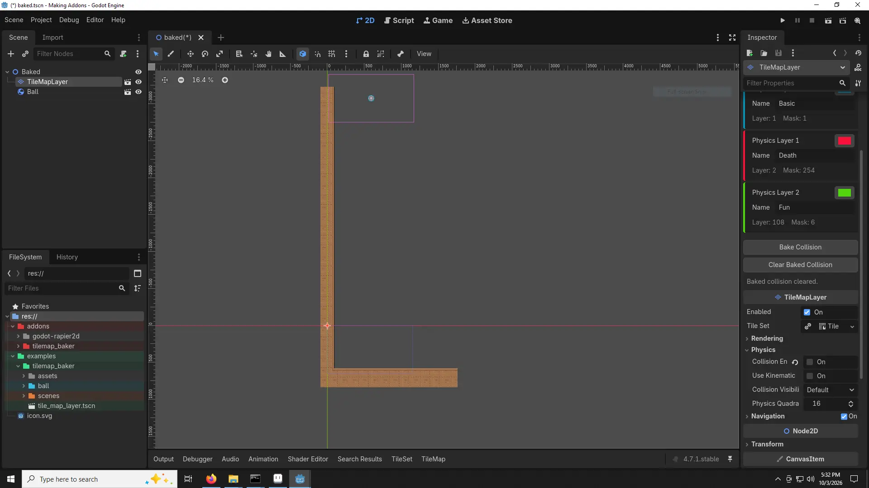Open the View menu button in viewport

[424, 54]
